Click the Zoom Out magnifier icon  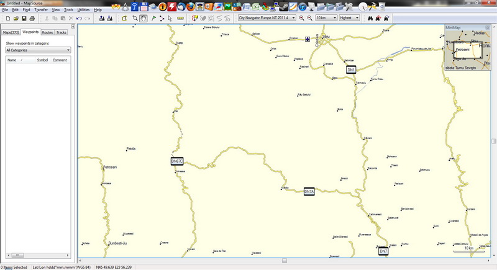click(309, 18)
